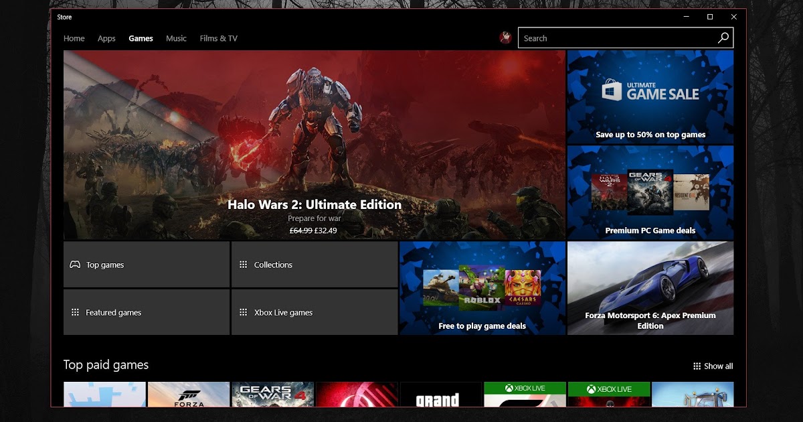Maximize the Store window

click(x=710, y=17)
